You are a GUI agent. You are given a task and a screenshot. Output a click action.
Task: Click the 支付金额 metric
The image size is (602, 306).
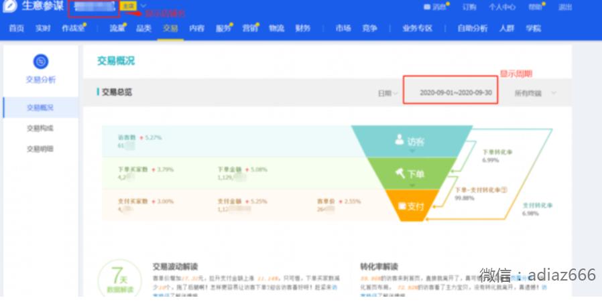click(229, 202)
